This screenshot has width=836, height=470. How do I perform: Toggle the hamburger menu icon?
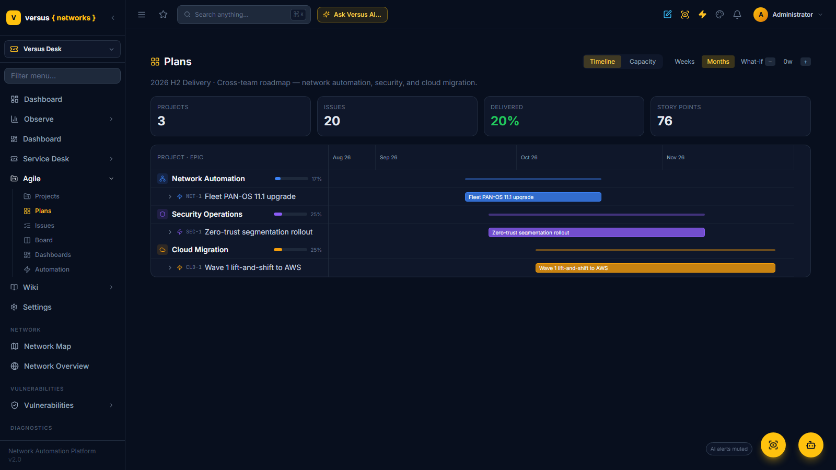click(x=142, y=15)
